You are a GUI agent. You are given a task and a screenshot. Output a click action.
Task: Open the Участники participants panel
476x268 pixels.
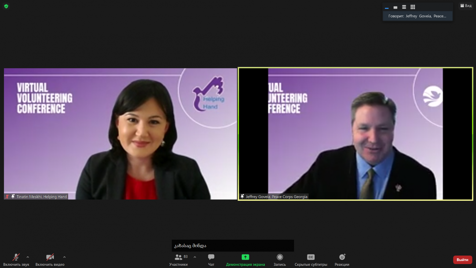coord(179,259)
